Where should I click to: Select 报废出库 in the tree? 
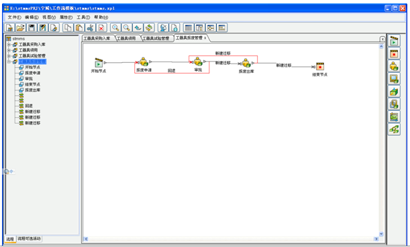[32, 90]
